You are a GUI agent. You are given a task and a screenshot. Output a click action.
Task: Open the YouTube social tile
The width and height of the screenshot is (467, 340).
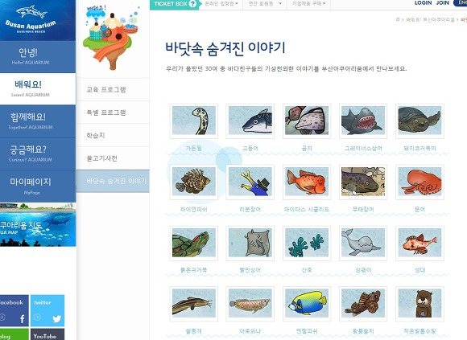(x=48, y=334)
